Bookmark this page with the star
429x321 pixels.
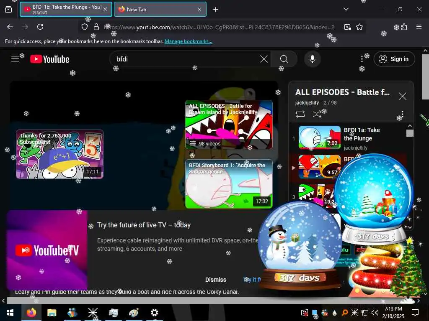pyautogui.click(x=359, y=27)
